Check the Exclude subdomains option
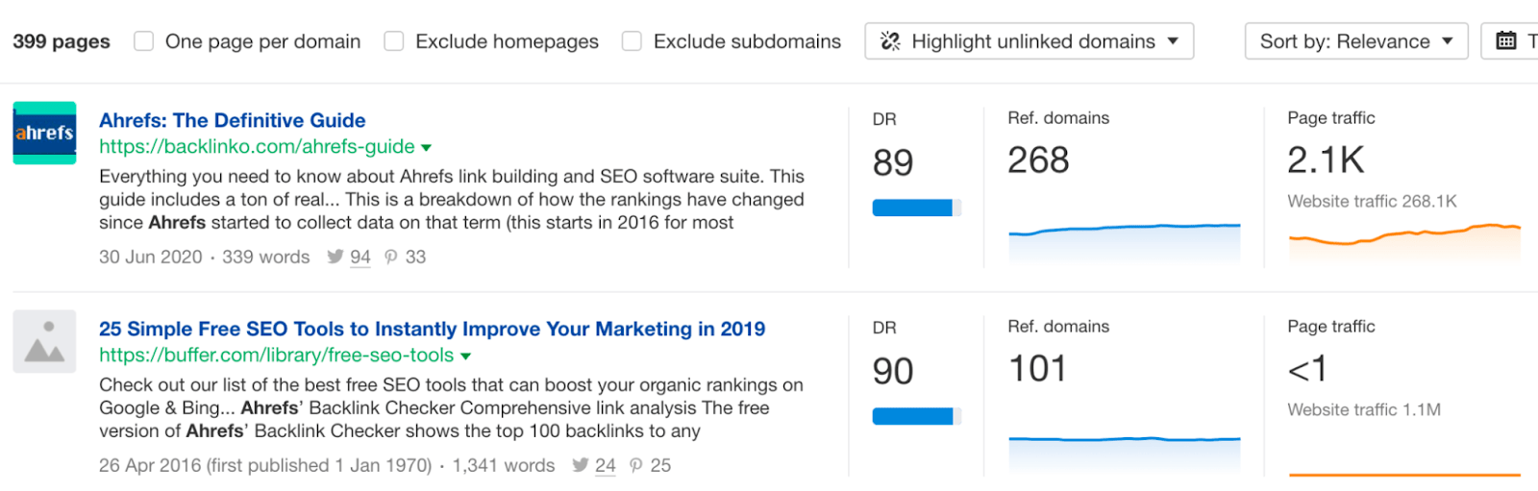The image size is (1538, 491). (x=632, y=41)
